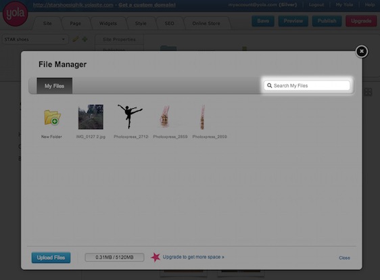Click the green plus add page icon
The image size is (380, 280).
coord(85,39)
